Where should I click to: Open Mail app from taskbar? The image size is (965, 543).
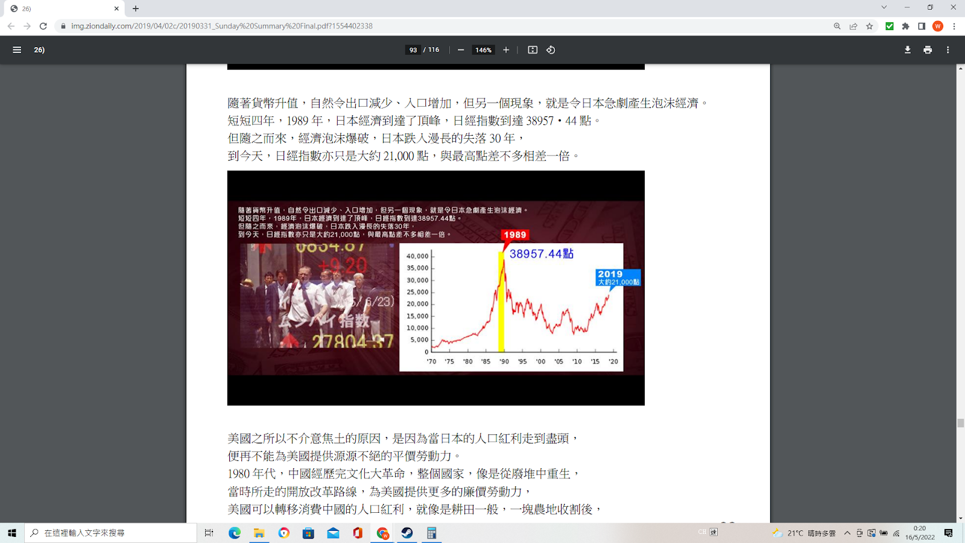point(333,533)
